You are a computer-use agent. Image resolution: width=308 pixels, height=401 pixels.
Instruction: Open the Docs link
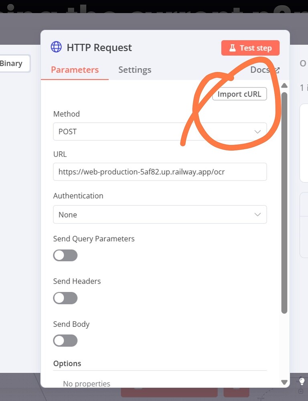(x=260, y=69)
